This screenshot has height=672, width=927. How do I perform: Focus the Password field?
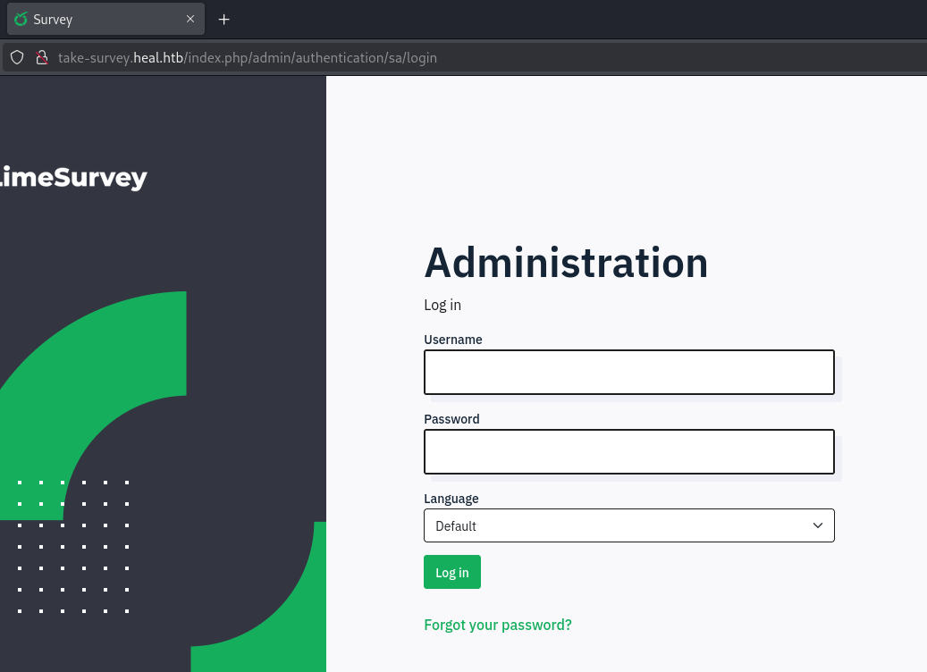click(x=629, y=451)
